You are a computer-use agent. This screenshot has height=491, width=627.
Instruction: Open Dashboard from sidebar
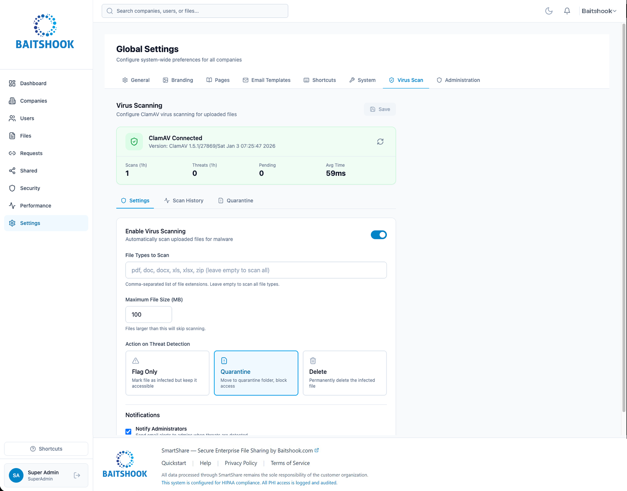pyautogui.click(x=33, y=83)
